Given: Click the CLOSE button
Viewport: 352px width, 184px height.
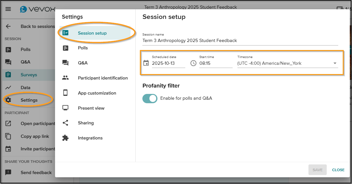Looking at the screenshot, I should tap(338, 170).
